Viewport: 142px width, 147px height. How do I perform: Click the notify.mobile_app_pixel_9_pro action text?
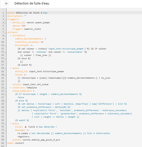[x=41, y=140]
